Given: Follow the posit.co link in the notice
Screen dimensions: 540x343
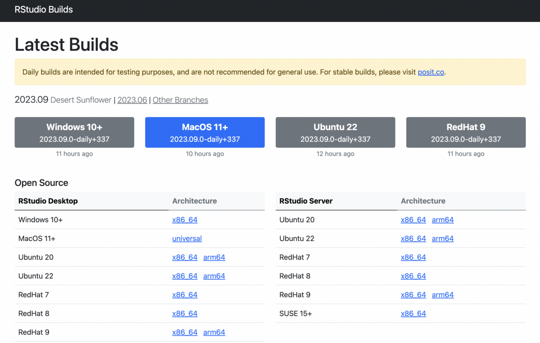Looking at the screenshot, I should pyautogui.click(x=431, y=72).
